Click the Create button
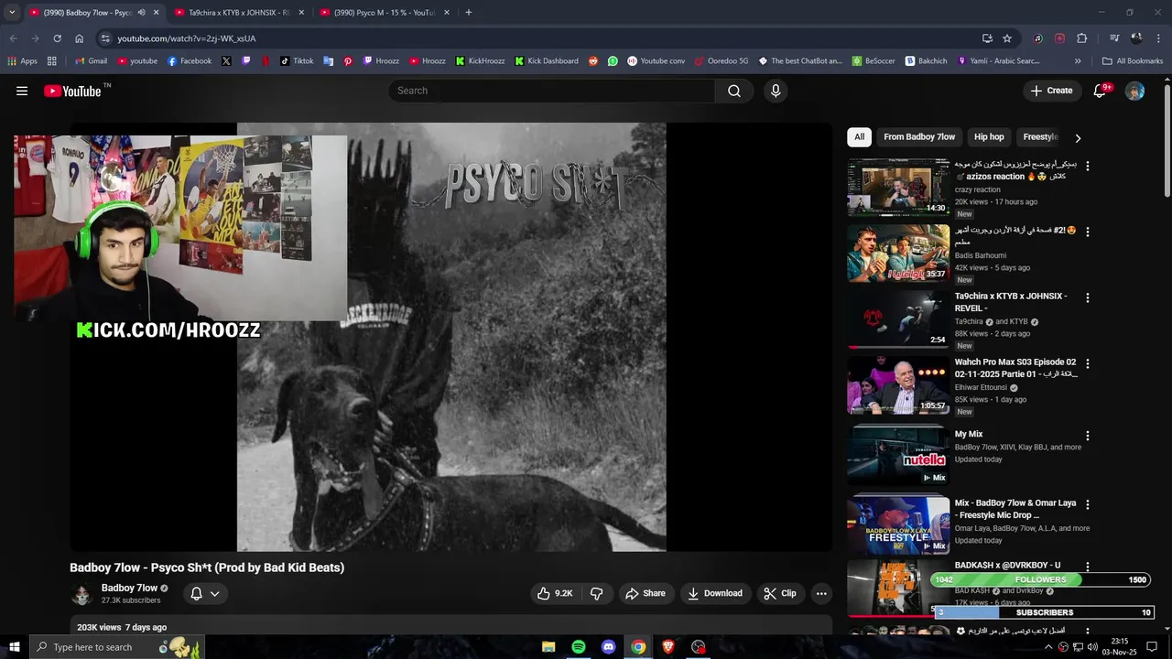The width and height of the screenshot is (1172, 659). [1051, 91]
